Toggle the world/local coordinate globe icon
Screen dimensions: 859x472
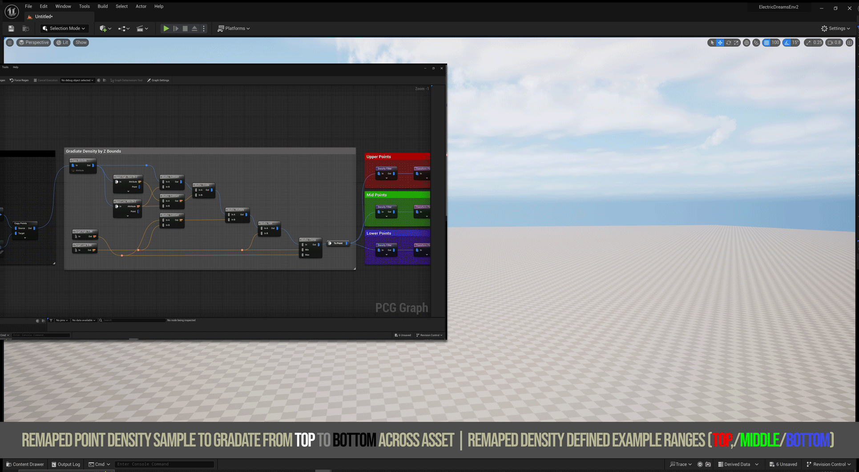click(746, 43)
